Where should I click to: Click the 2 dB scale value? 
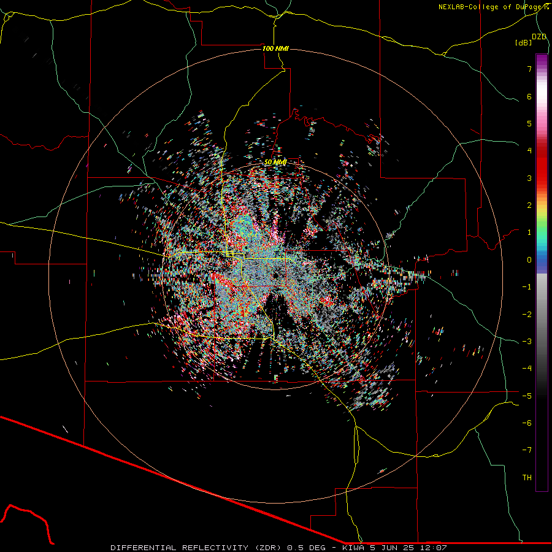pos(529,205)
